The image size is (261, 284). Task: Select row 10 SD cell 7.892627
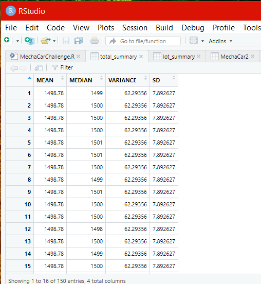pyautogui.click(x=164, y=204)
